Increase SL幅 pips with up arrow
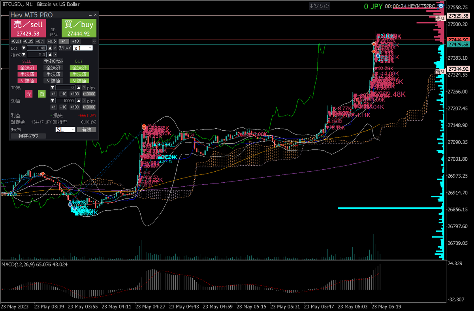The image size is (474, 311). [79, 101]
